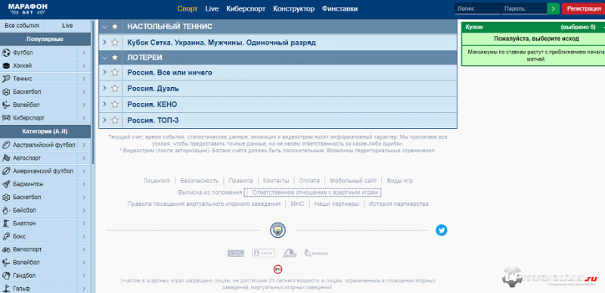Click the Логин input field
This screenshot has height=293, width=605.
click(x=478, y=8)
